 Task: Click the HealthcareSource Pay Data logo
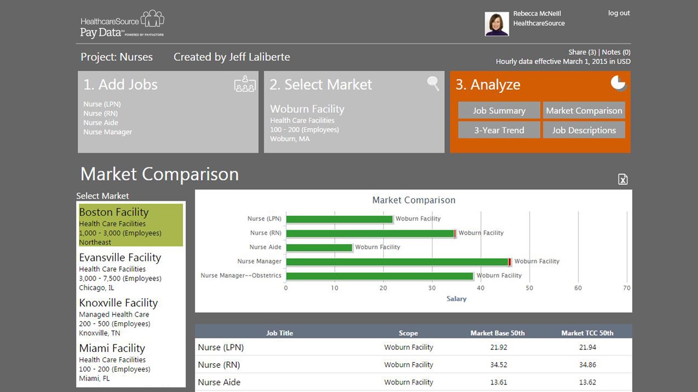coord(122,24)
